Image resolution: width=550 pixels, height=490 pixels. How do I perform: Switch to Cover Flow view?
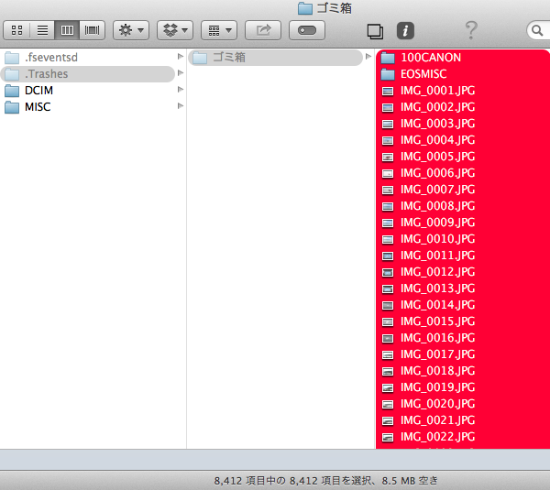92,30
